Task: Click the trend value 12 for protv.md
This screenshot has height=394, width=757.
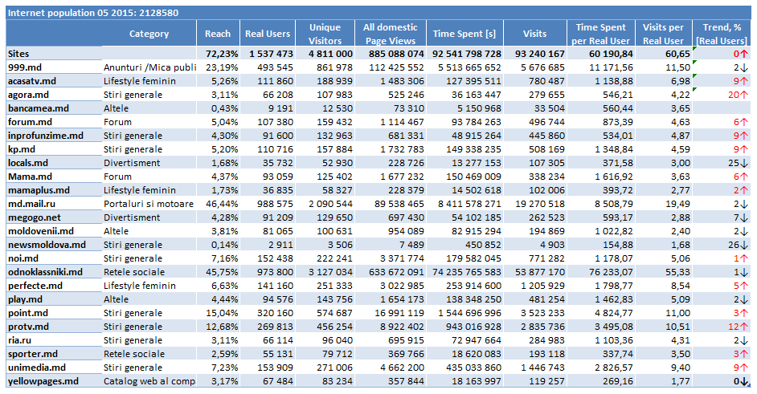Action: pyautogui.click(x=738, y=327)
